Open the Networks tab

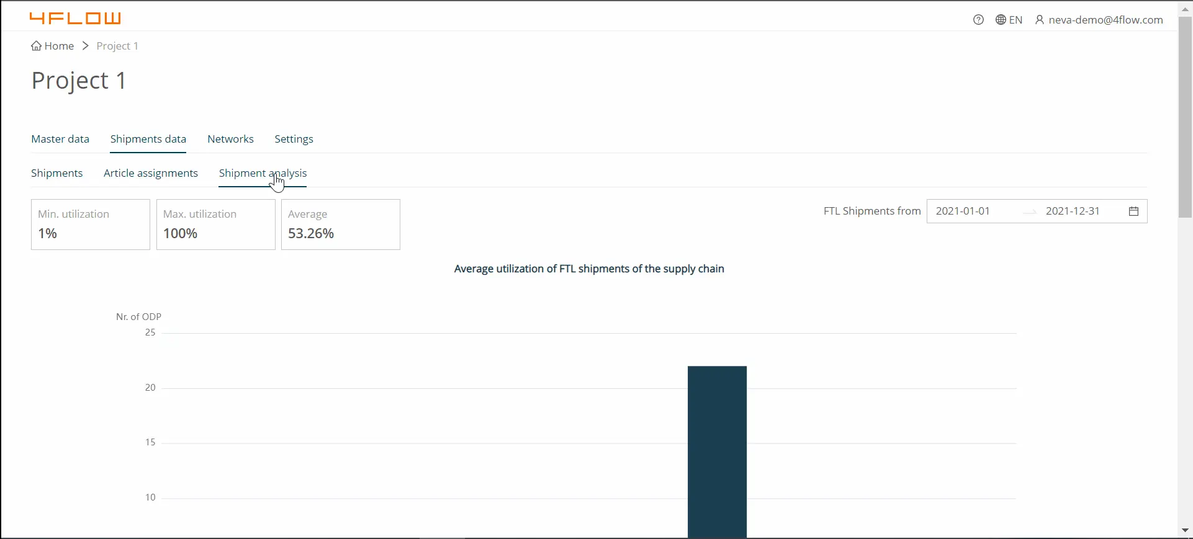click(230, 139)
